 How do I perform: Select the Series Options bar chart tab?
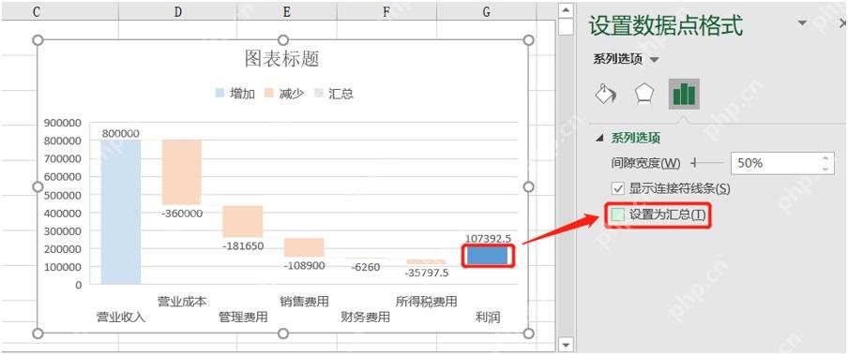(684, 94)
